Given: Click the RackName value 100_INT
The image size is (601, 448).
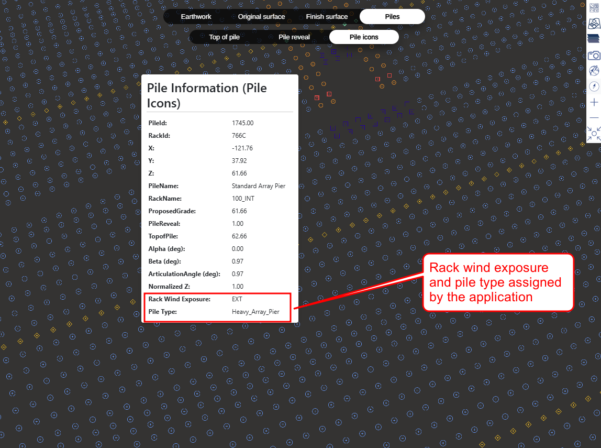Looking at the screenshot, I should 243,199.
